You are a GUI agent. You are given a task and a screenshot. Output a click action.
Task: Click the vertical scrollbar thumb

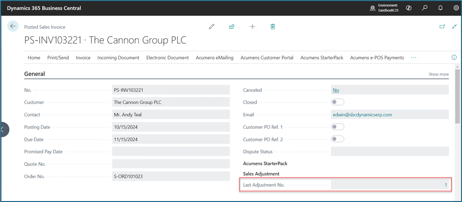click(457, 96)
